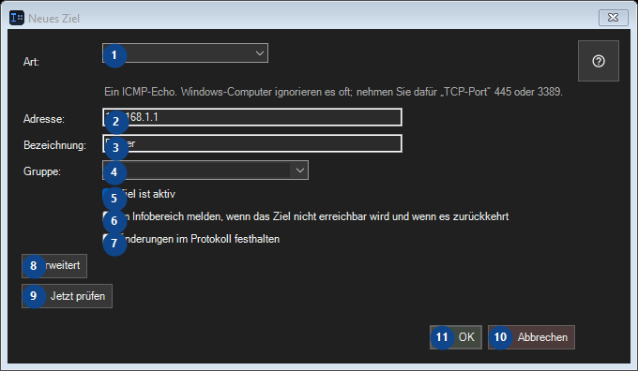Click the Erweitert button

click(x=54, y=266)
